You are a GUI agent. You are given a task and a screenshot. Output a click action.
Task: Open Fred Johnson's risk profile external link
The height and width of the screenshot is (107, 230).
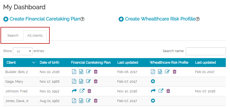coord(161,91)
